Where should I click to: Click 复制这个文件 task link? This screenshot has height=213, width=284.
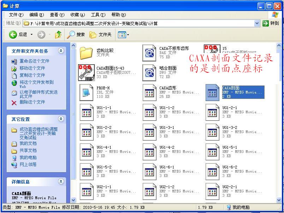tap(32, 75)
